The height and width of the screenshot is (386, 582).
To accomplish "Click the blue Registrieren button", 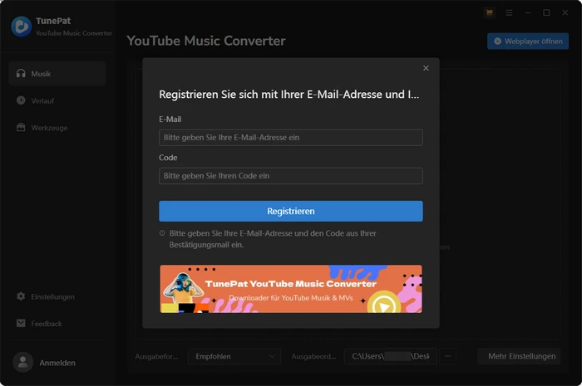I will tap(291, 211).
